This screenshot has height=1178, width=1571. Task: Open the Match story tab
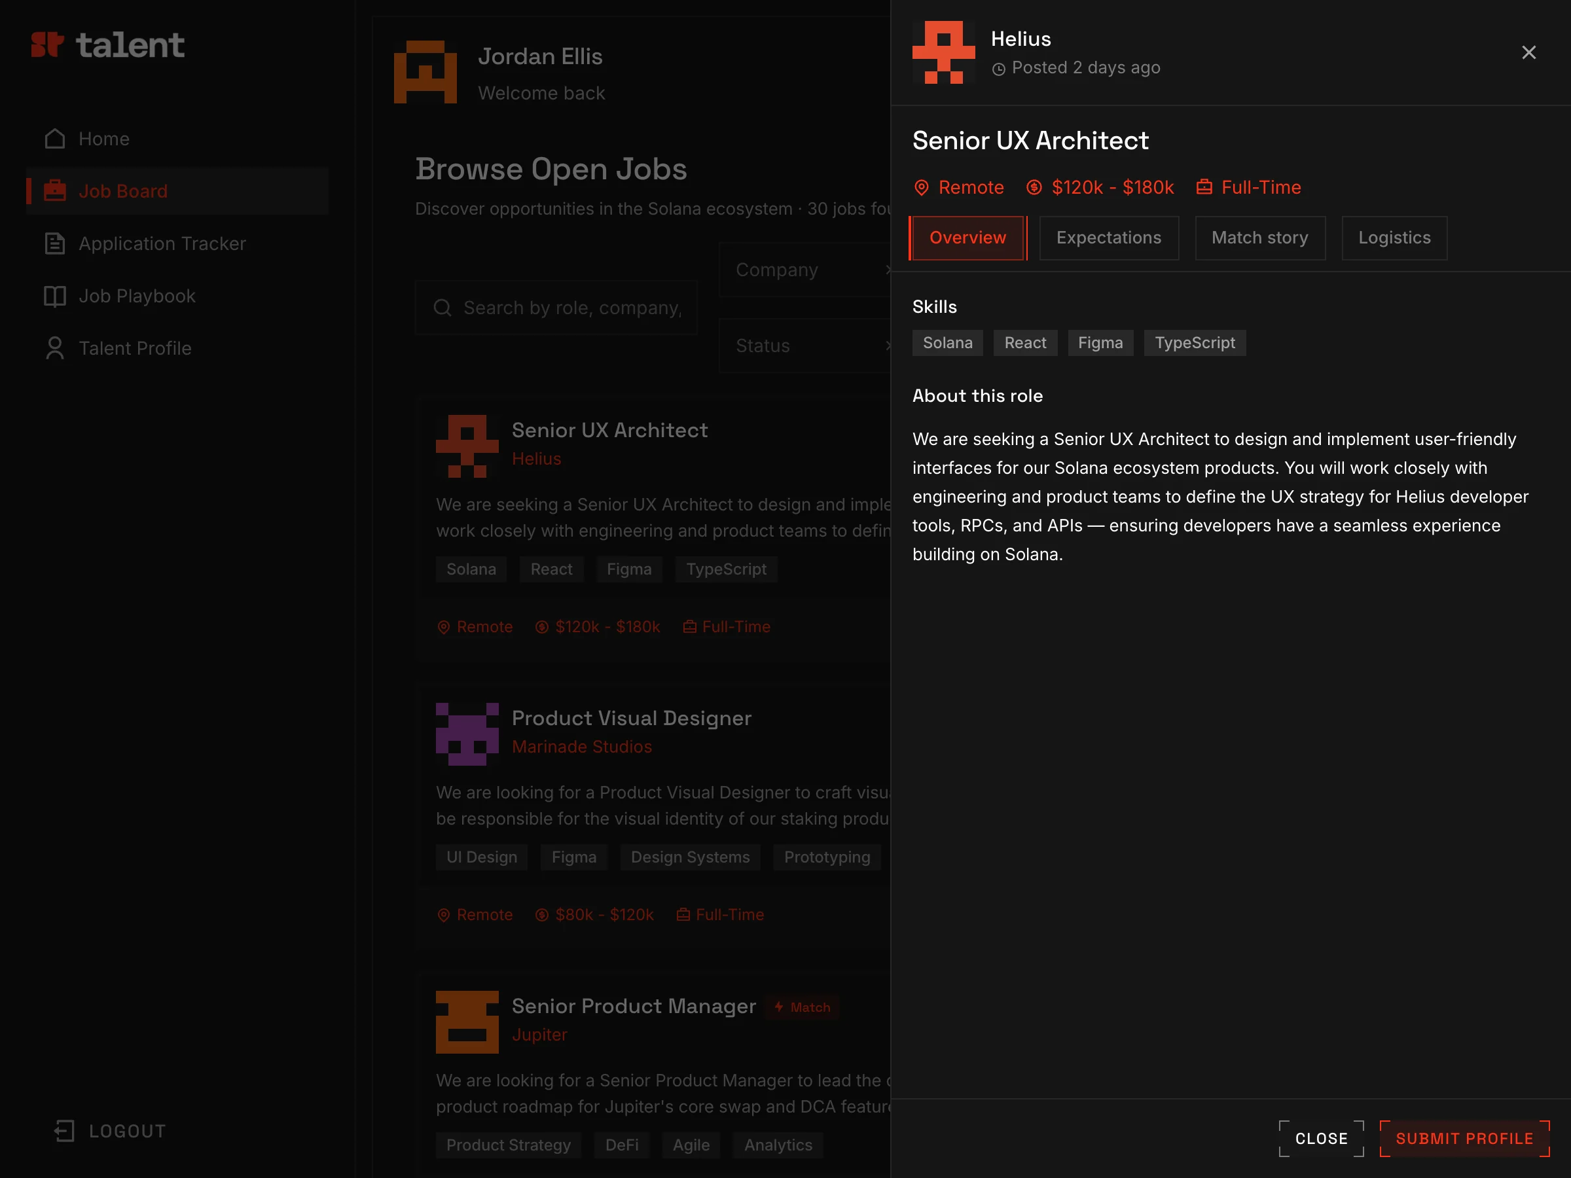(1259, 238)
